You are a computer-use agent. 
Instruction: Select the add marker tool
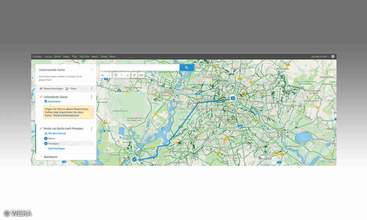pos(121,75)
